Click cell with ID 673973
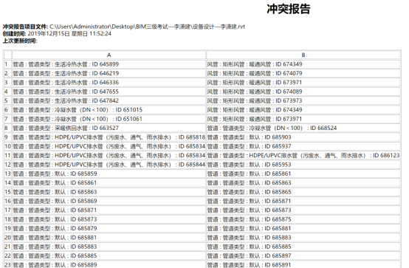409x268 pixels. click(303, 100)
